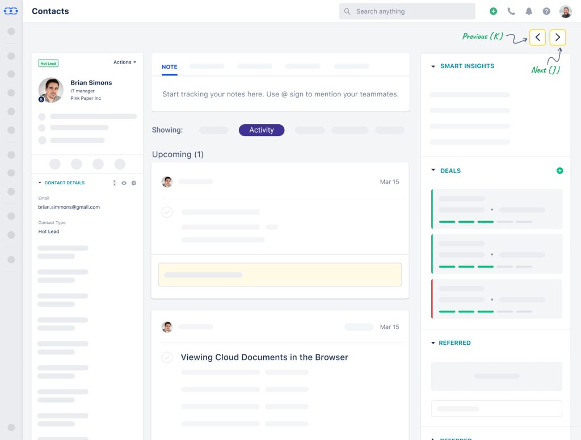Check off Viewing Cloud Documents activity
The image size is (581, 440).
click(x=167, y=357)
